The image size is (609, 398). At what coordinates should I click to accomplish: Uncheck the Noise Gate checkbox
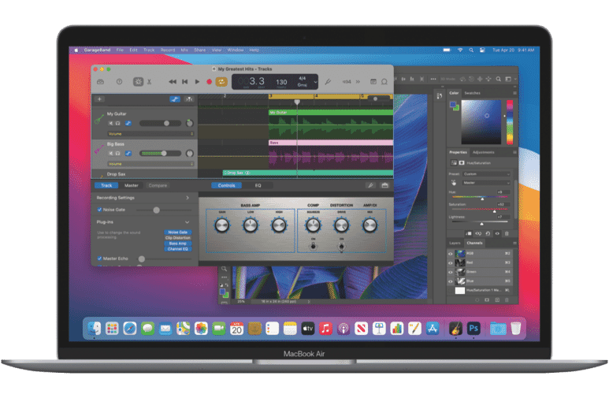[99, 210]
